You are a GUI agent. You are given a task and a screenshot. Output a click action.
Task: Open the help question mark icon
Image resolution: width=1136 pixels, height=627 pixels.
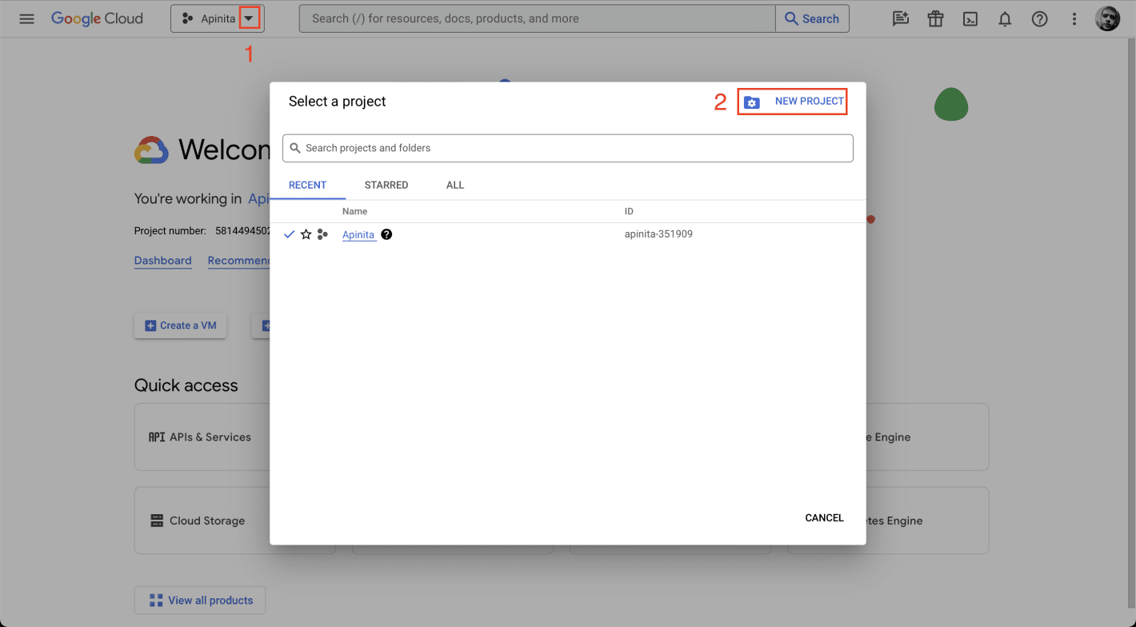click(x=1039, y=18)
